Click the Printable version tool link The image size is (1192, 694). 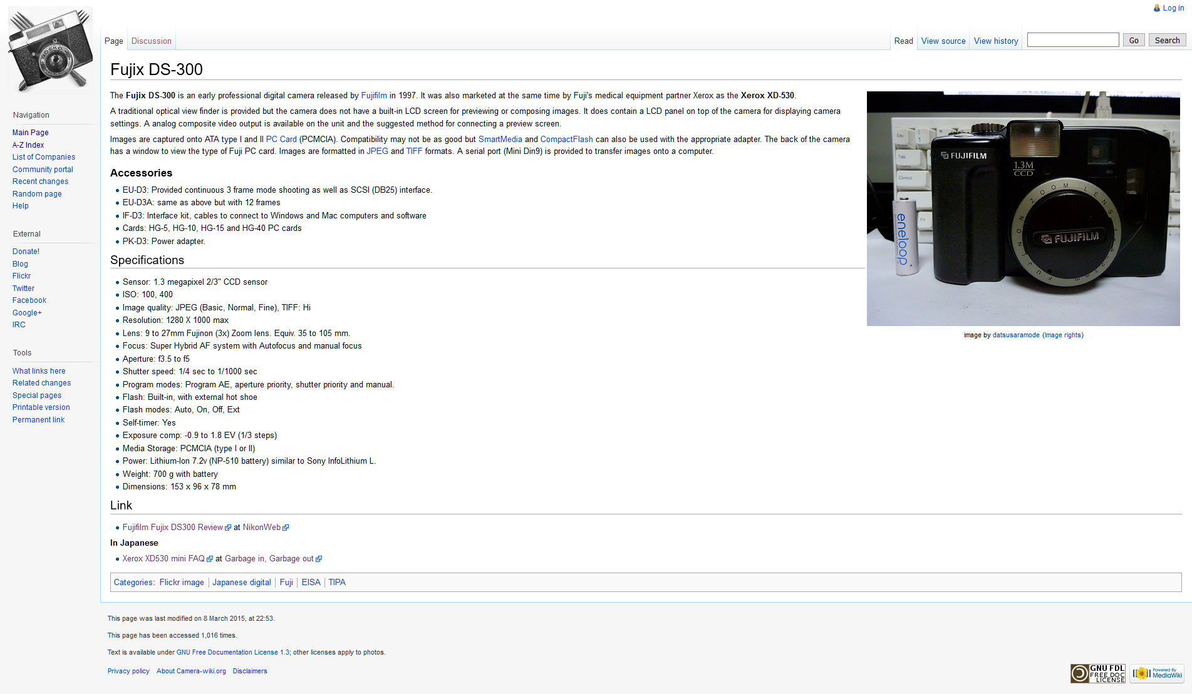pyautogui.click(x=41, y=407)
